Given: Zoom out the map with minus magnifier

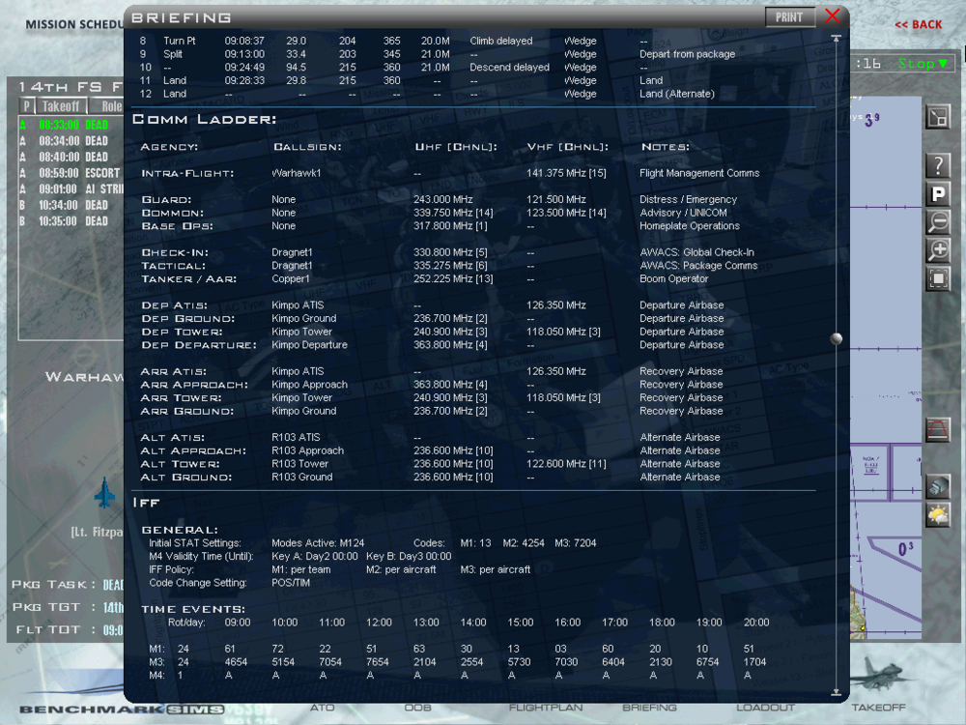Looking at the screenshot, I should pyautogui.click(x=938, y=222).
